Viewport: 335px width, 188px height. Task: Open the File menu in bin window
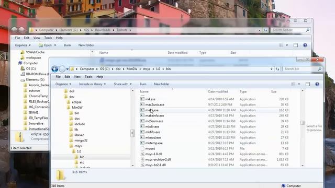[58, 77]
